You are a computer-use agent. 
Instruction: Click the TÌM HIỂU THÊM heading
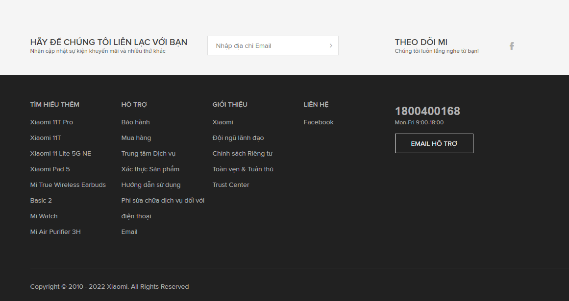tap(54, 104)
